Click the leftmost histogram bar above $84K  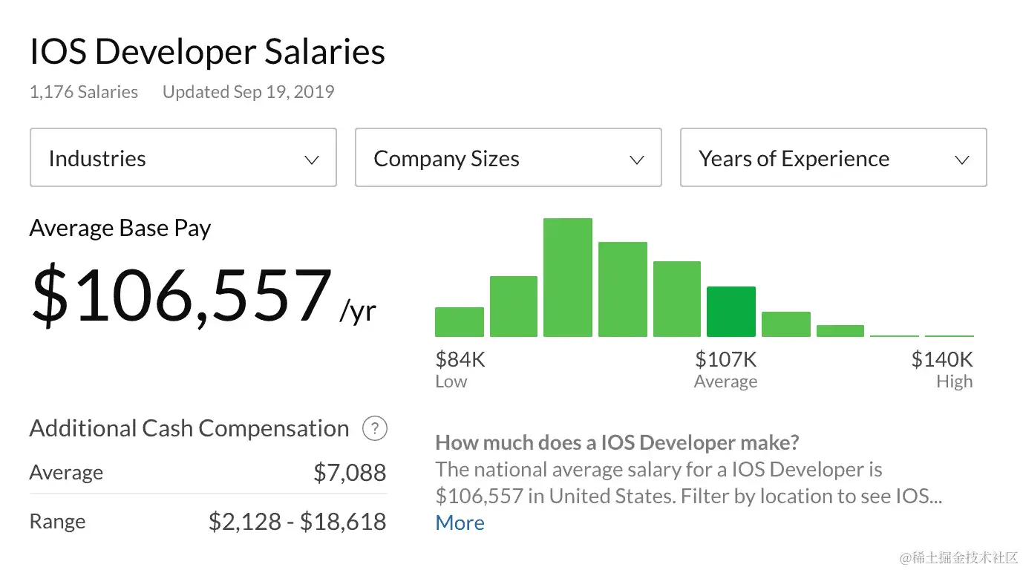(459, 321)
